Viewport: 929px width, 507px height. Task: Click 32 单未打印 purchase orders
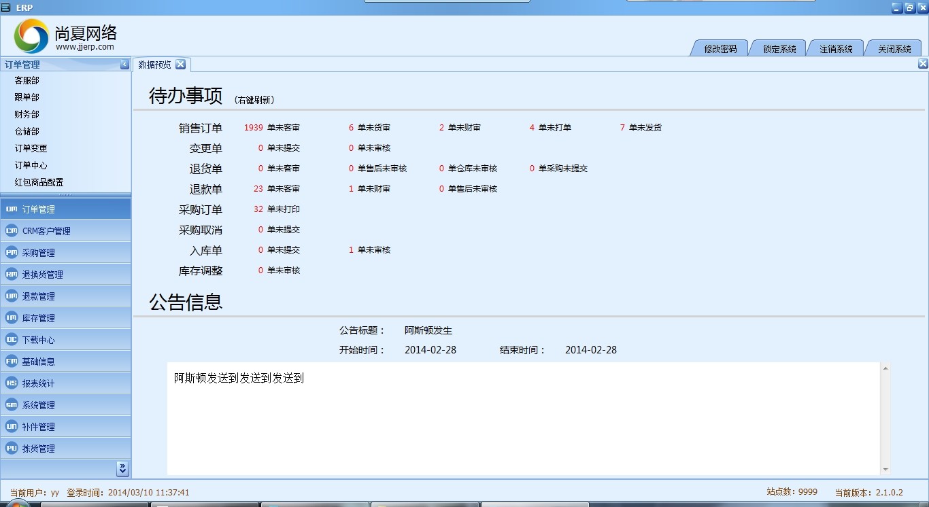coord(276,209)
